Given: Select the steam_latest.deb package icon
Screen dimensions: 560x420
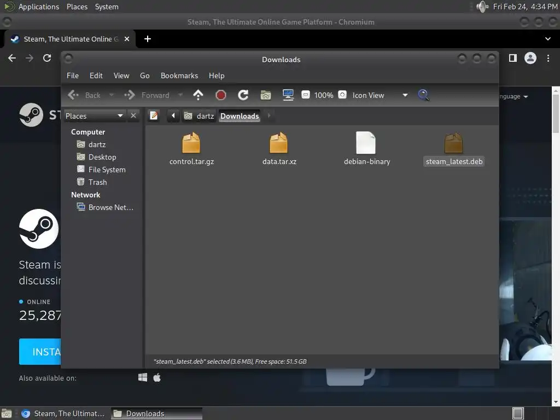Looking at the screenshot, I should 453,143.
